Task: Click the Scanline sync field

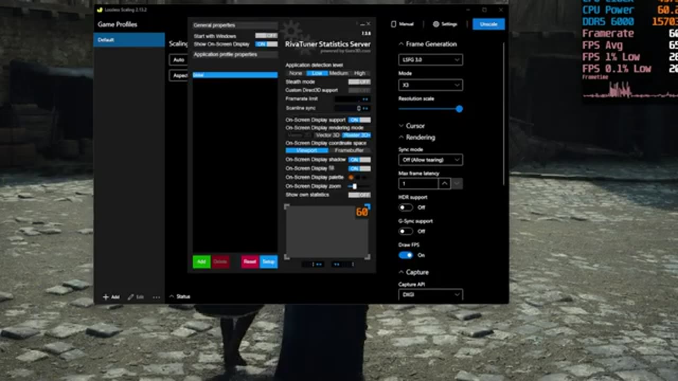Action: click(352, 108)
